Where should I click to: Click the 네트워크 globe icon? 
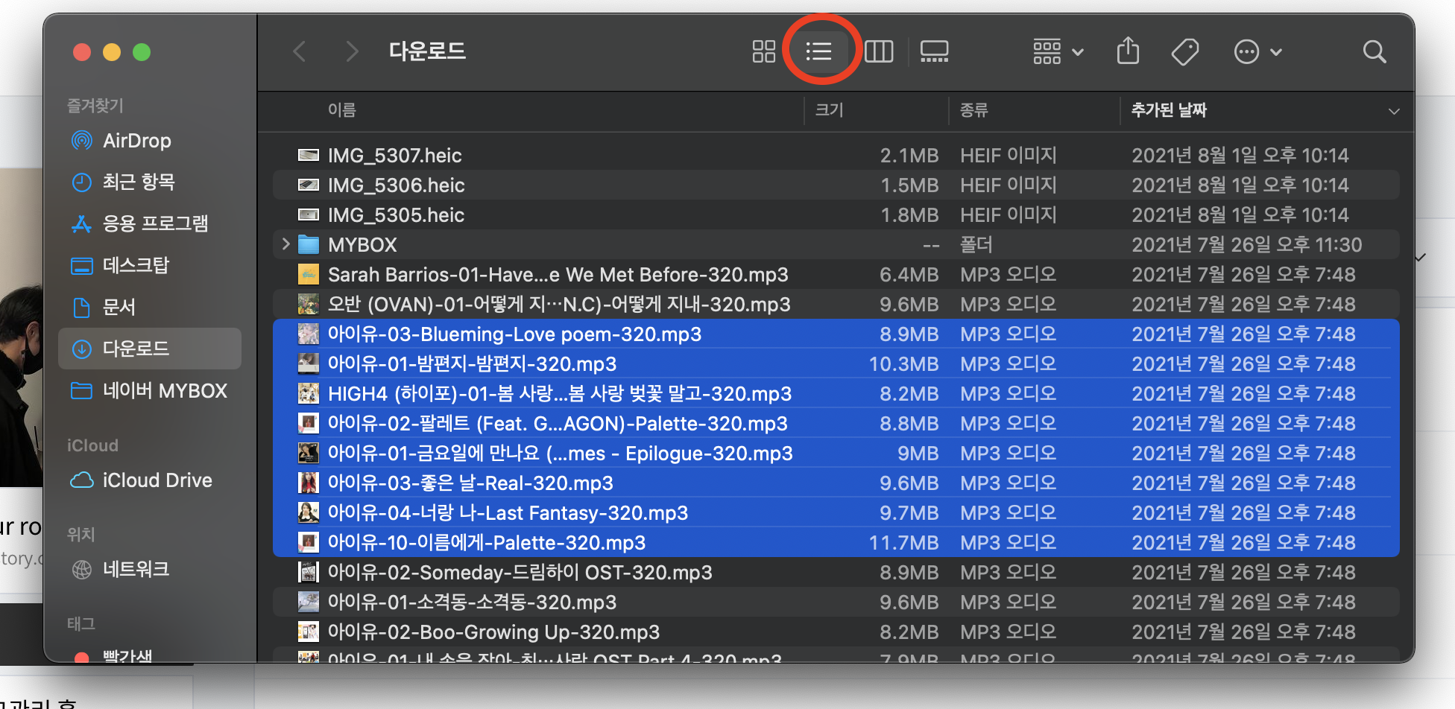(81, 570)
